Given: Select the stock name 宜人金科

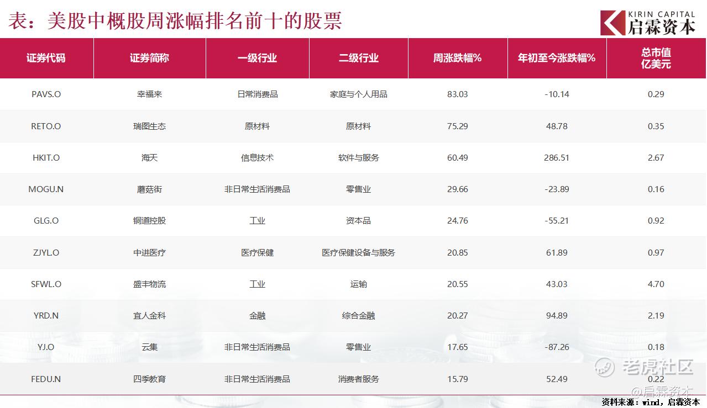Looking at the screenshot, I should coord(149,316).
